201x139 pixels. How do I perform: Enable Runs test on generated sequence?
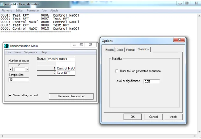[x=117, y=71]
